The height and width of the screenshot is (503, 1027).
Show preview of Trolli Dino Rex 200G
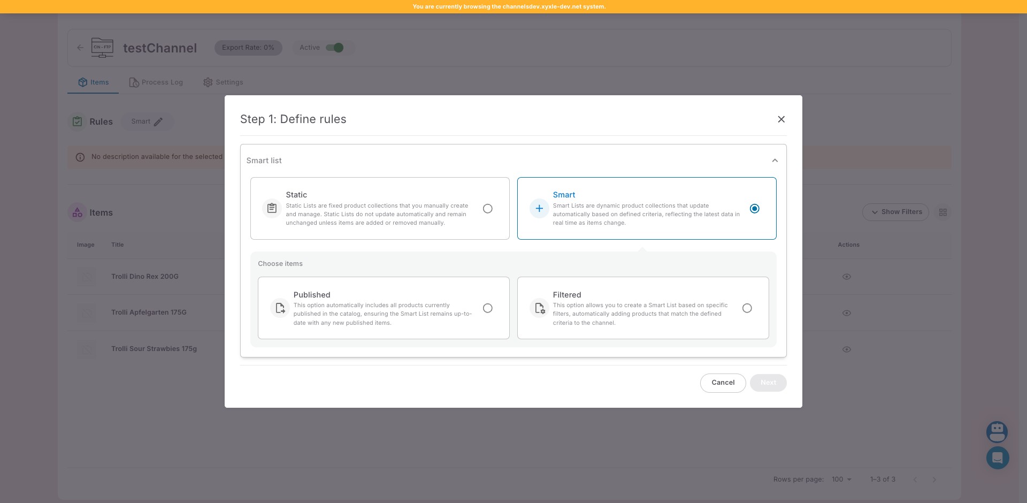pos(847,277)
